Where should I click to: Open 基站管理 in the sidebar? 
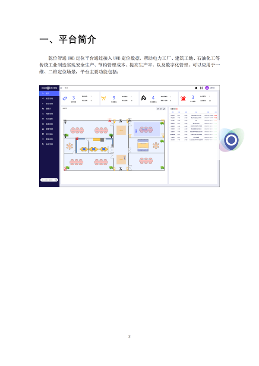tap(49, 104)
